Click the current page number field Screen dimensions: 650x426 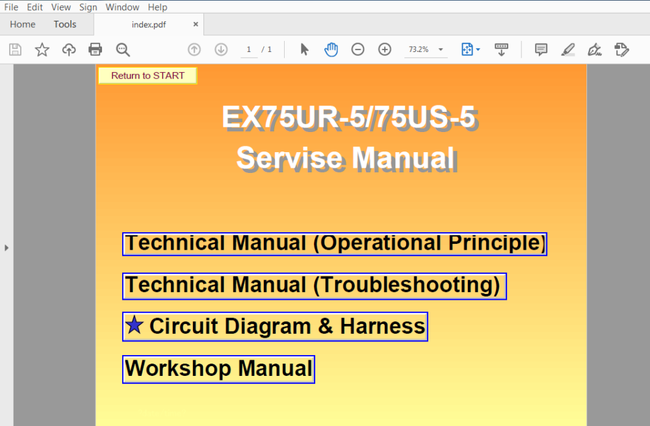click(249, 50)
